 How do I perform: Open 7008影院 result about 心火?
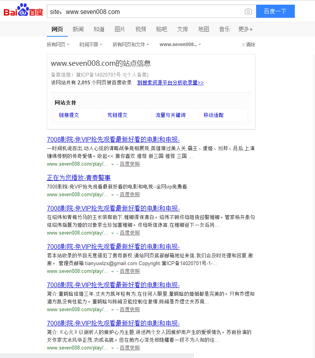pos(114,323)
